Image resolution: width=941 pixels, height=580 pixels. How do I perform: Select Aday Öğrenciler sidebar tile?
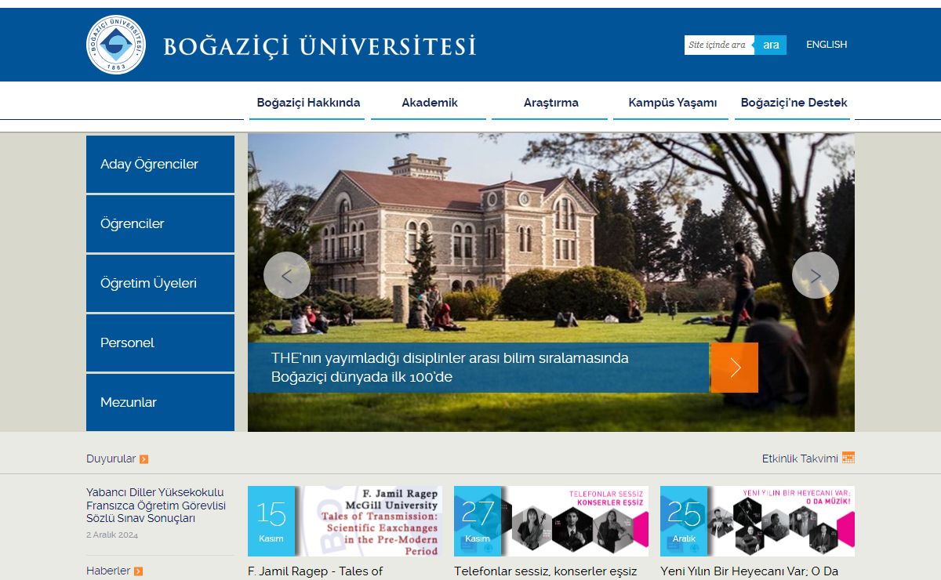pyautogui.click(x=160, y=165)
